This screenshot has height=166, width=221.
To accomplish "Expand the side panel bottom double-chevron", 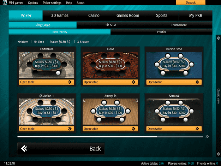I will (x=219, y=154).
